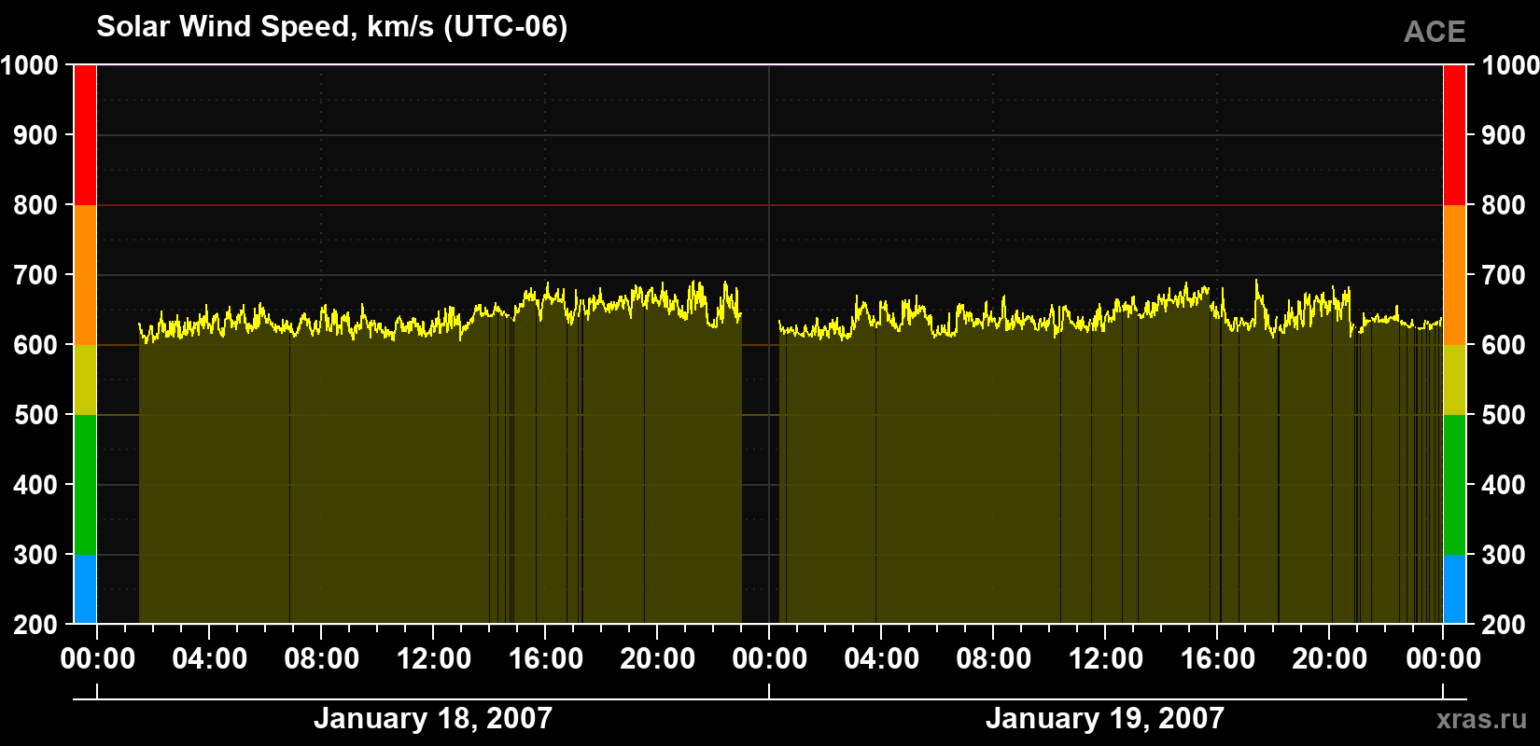Click the right axis '1000' label
1540x746 pixels.
(x=1510, y=65)
